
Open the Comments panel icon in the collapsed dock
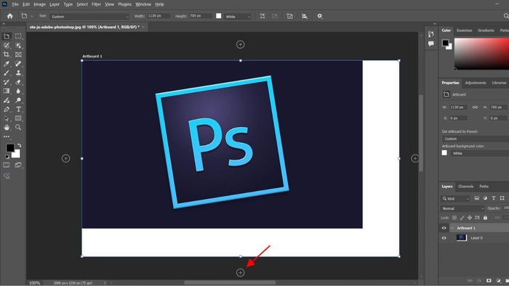[430, 44]
